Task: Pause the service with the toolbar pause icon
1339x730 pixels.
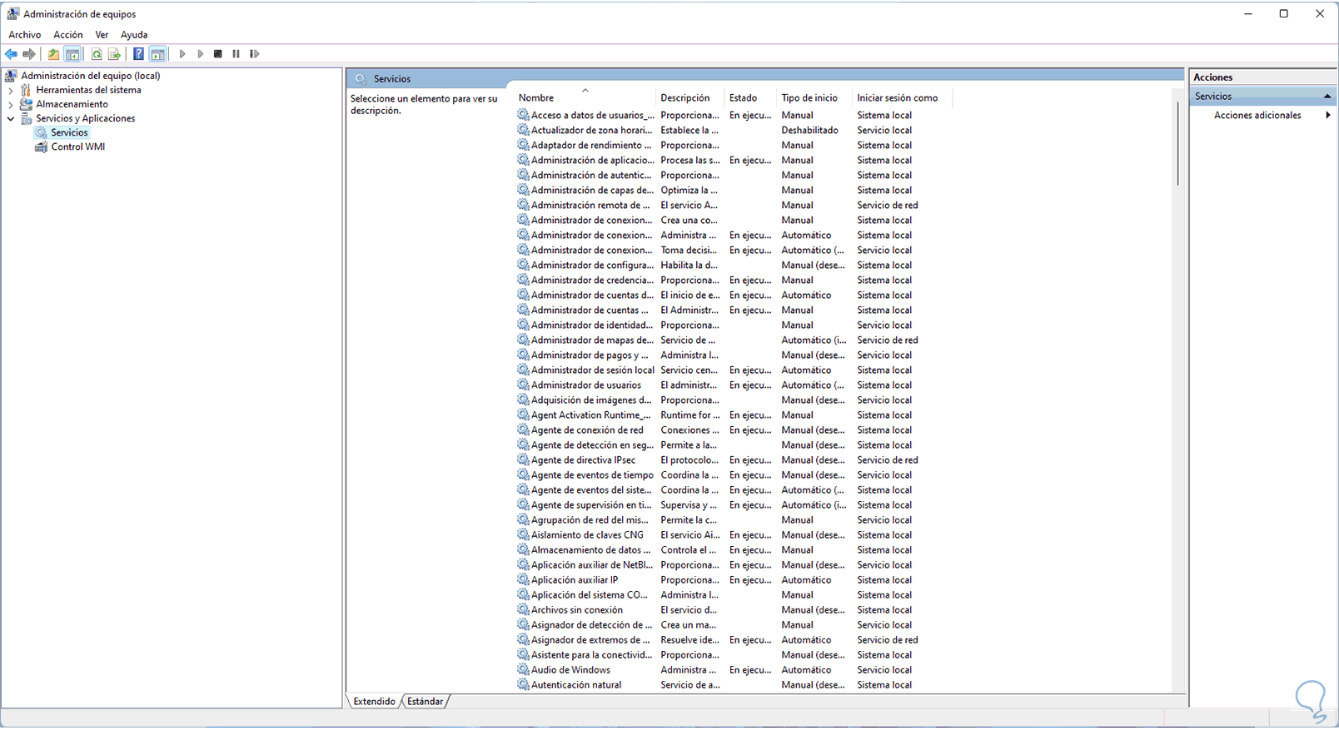Action: (x=236, y=54)
